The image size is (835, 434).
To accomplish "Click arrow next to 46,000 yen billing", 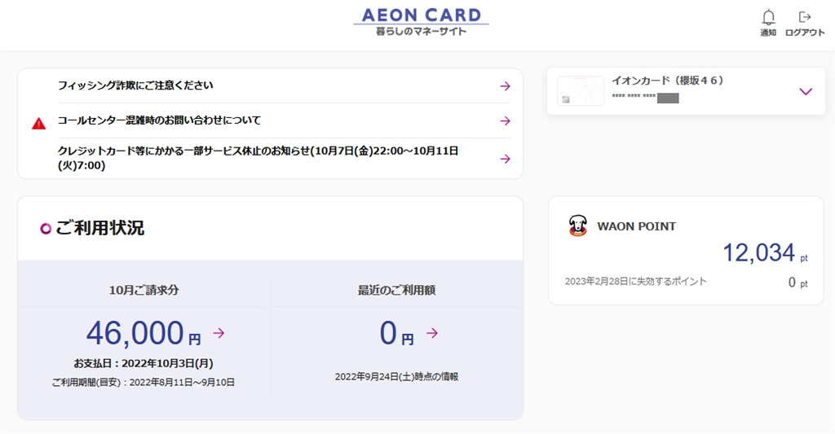I will coord(219,333).
